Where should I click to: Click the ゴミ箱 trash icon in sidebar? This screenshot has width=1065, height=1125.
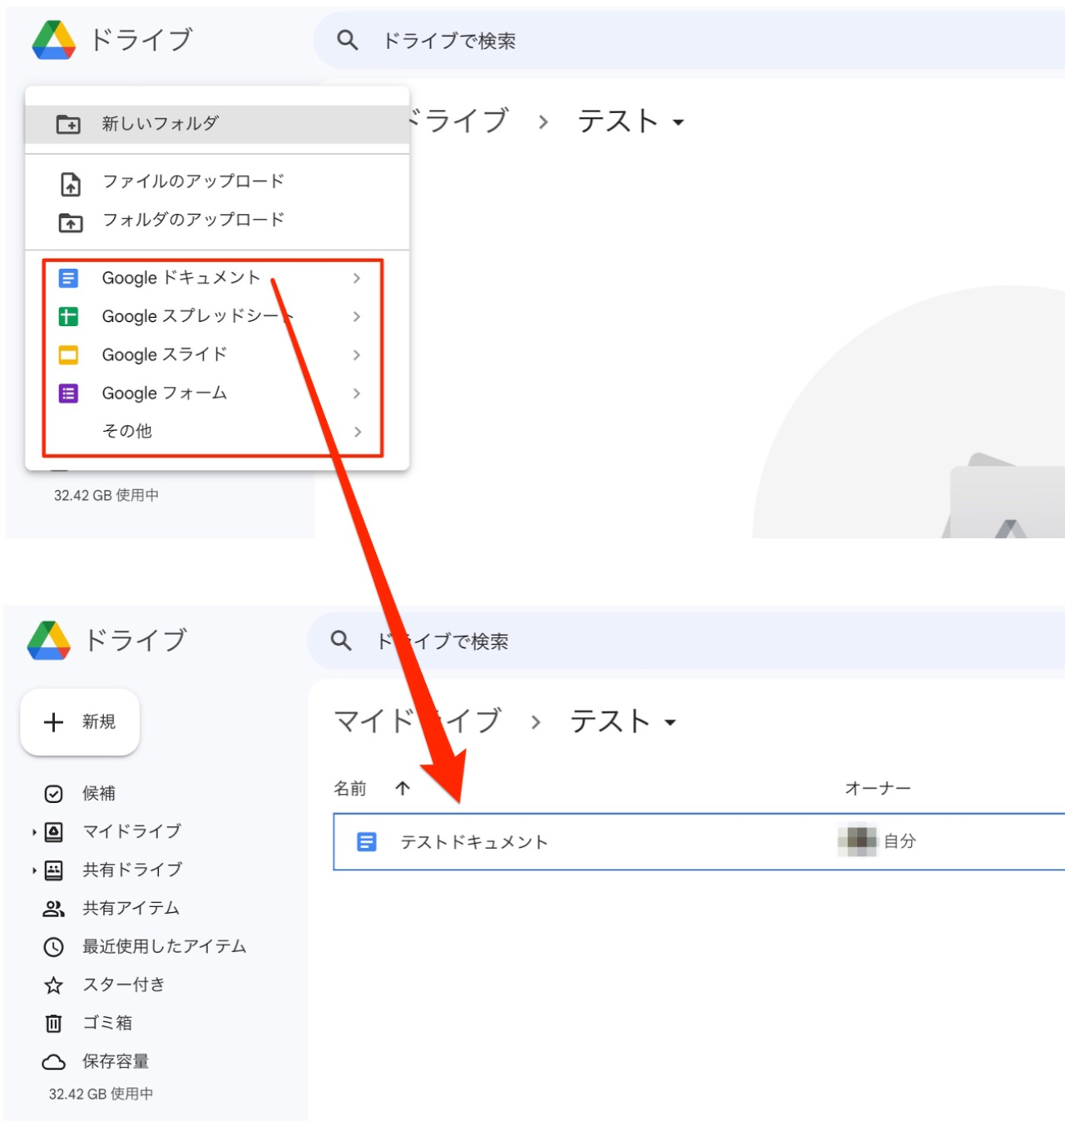(53, 1023)
